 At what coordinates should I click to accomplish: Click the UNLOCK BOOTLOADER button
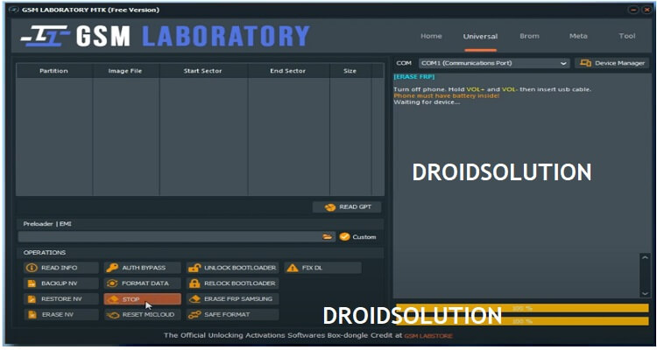coord(232,268)
